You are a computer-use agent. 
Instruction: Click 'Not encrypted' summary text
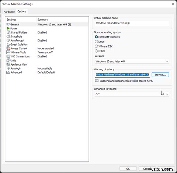(46, 49)
